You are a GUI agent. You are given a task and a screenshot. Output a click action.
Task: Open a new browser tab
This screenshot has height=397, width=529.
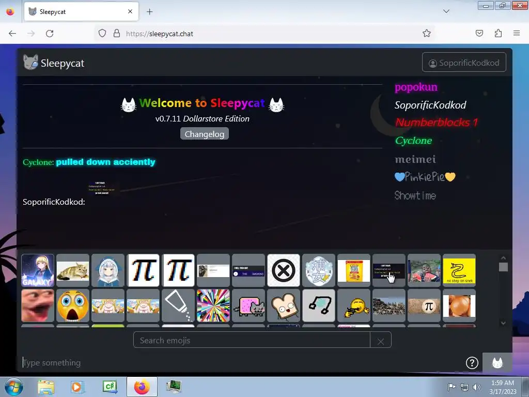pos(149,11)
